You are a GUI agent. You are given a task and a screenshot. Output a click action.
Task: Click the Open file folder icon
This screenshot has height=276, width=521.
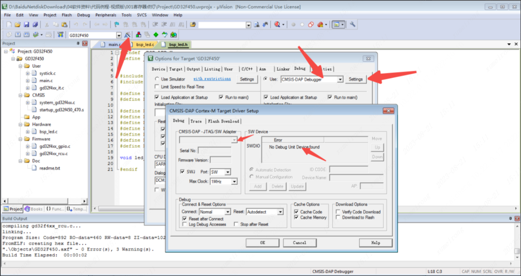[x=17, y=25]
